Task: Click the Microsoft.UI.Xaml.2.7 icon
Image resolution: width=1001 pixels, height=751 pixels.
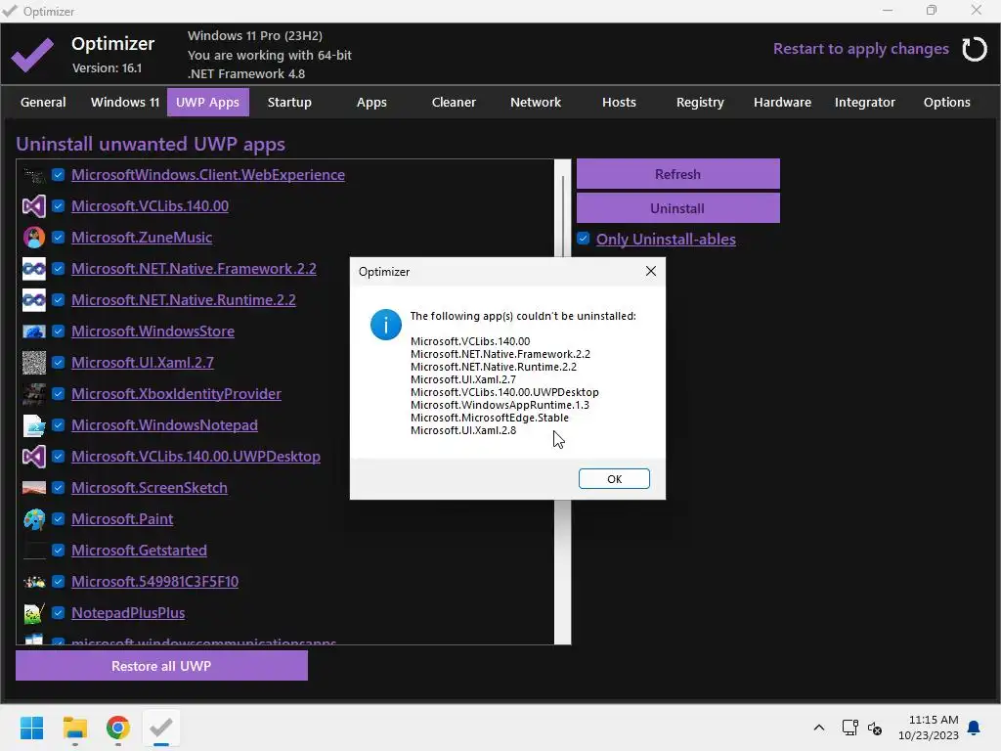Action: 34,363
